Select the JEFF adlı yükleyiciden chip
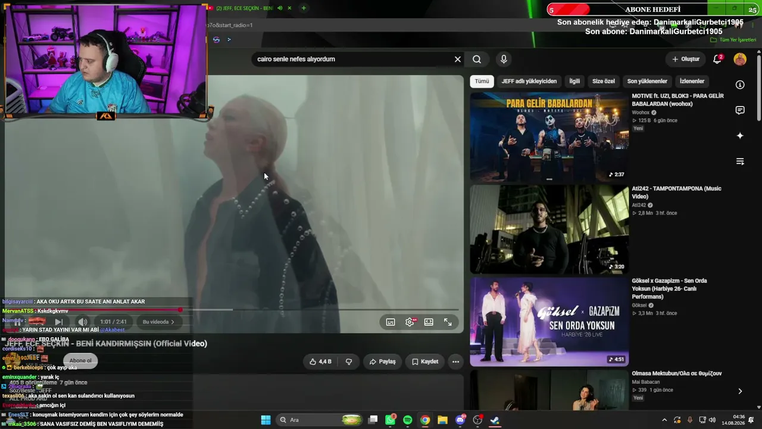The image size is (762, 429). [529, 81]
